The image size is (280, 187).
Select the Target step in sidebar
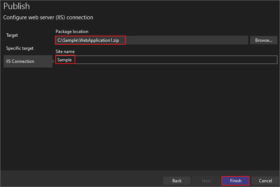point(12,35)
